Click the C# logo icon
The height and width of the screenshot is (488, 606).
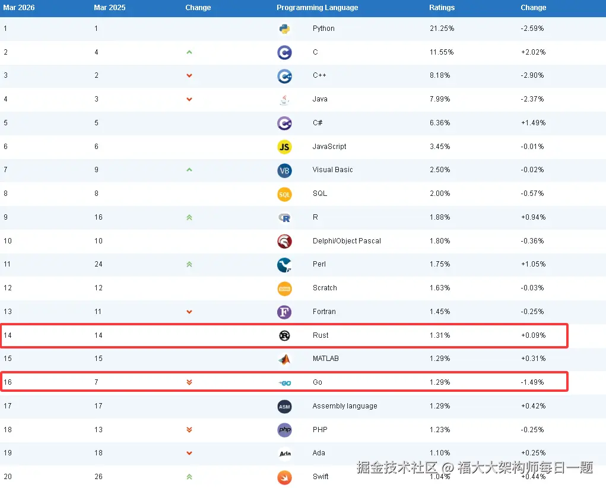[284, 123]
